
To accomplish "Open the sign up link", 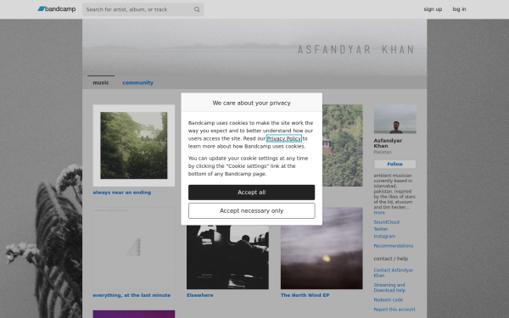I will click(433, 9).
